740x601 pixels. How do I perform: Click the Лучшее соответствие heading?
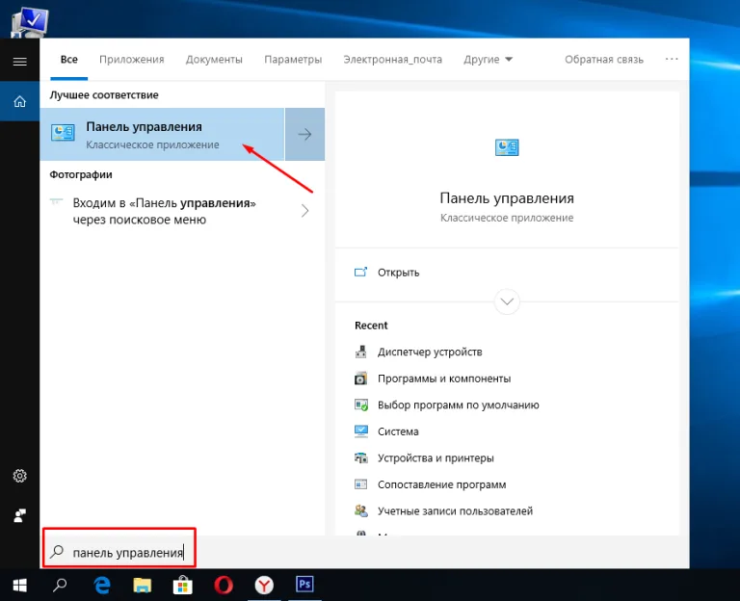104,94
